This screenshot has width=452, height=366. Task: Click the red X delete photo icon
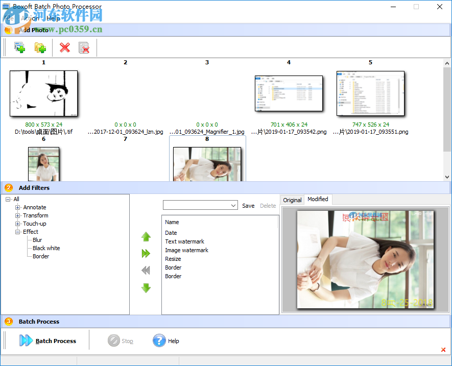click(65, 47)
